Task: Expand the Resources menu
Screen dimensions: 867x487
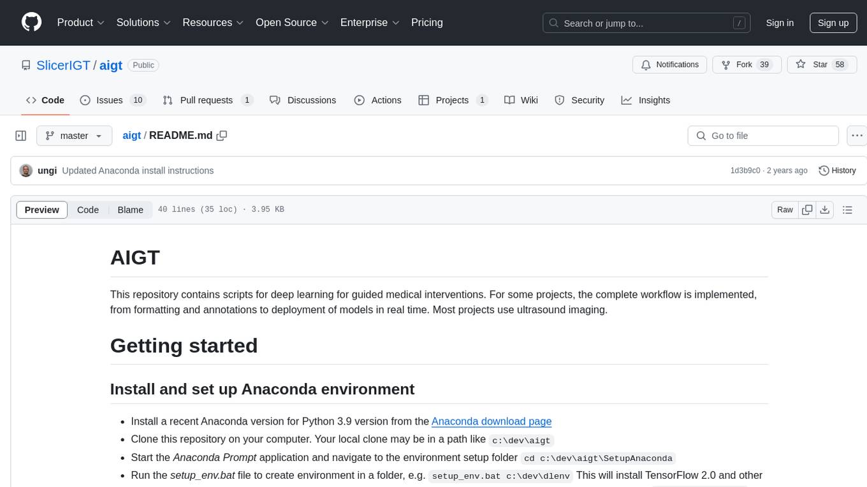Action: [214, 22]
